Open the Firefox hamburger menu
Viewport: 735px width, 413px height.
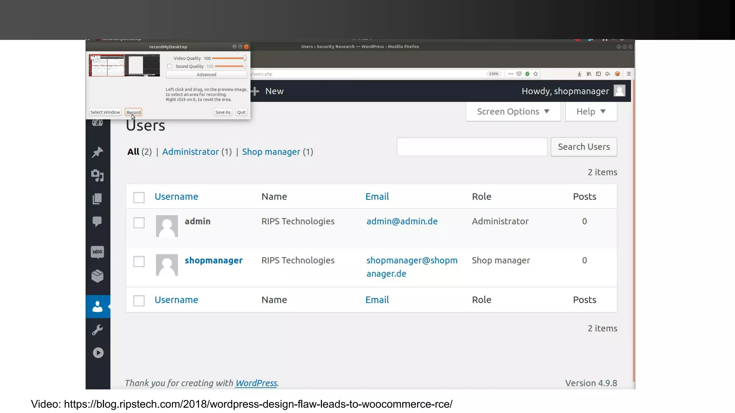[629, 74]
